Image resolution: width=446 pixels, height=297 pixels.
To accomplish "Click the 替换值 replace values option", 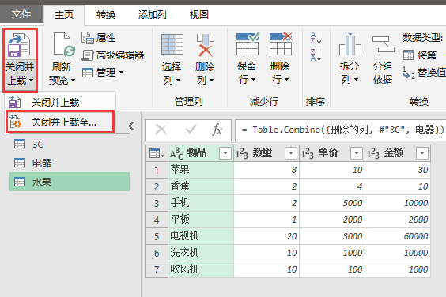I will click(424, 73).
